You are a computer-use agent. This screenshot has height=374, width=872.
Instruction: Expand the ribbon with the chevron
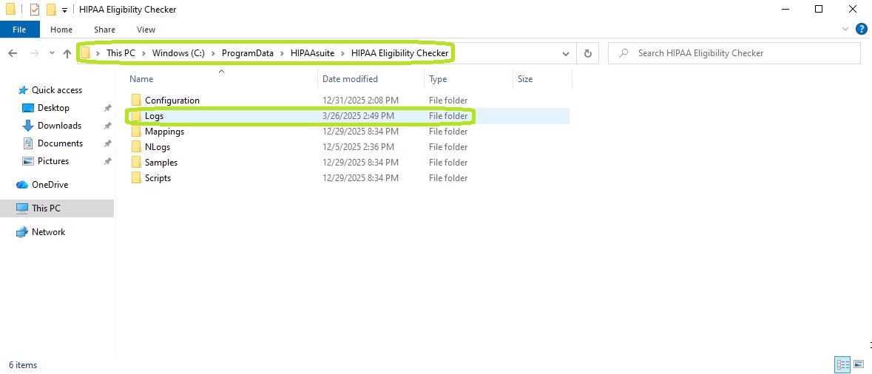[845, 30]
